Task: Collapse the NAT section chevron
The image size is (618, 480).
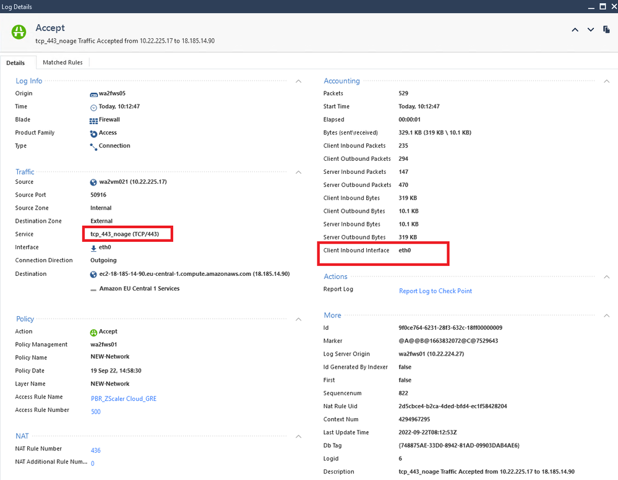Action: tap(298, 437)
